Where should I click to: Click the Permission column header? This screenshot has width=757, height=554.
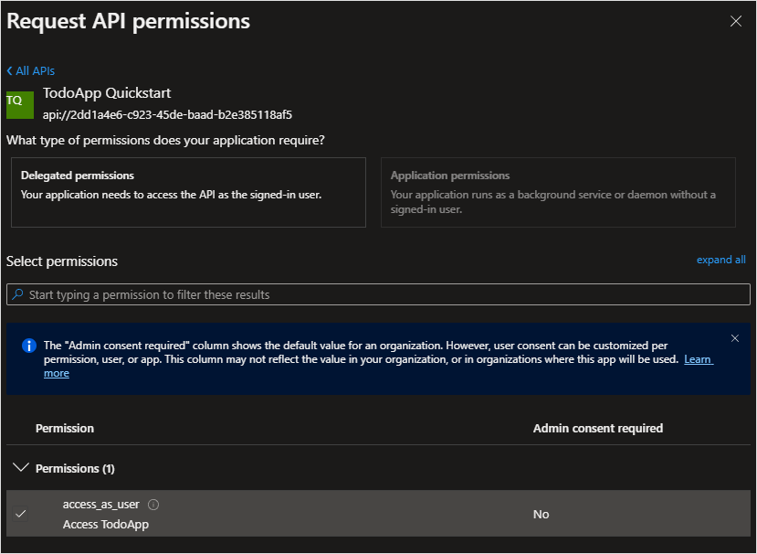click(x=65, y=428)
